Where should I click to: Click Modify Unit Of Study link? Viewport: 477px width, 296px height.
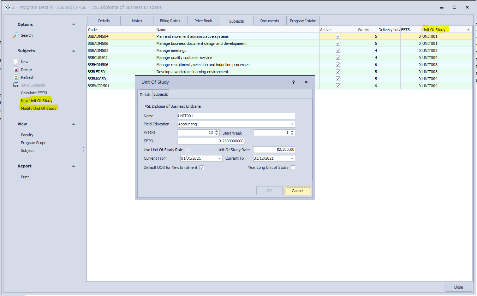pos(38,108)
